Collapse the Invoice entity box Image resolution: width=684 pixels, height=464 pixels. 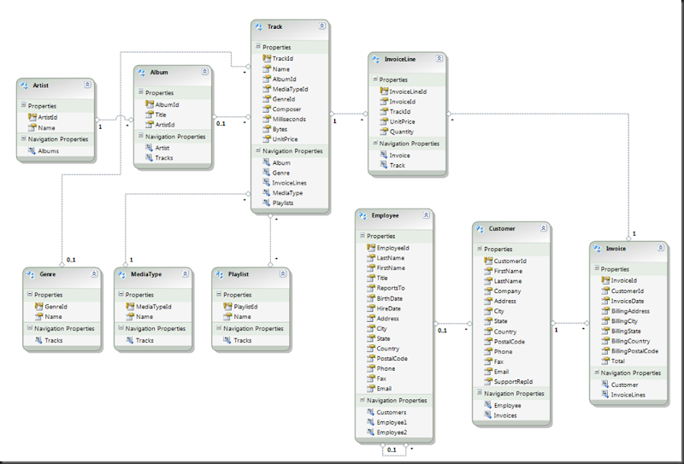(661, 248)
